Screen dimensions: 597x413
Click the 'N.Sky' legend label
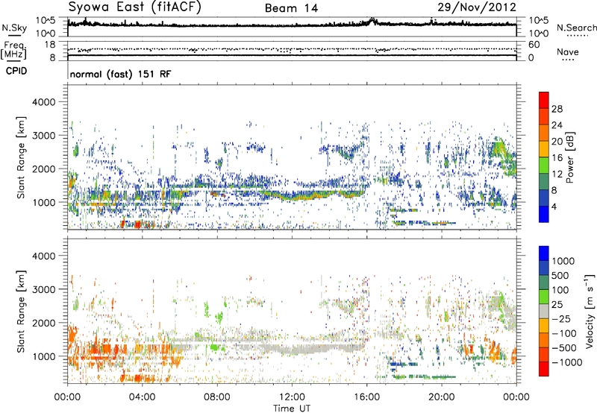[14, 28]
